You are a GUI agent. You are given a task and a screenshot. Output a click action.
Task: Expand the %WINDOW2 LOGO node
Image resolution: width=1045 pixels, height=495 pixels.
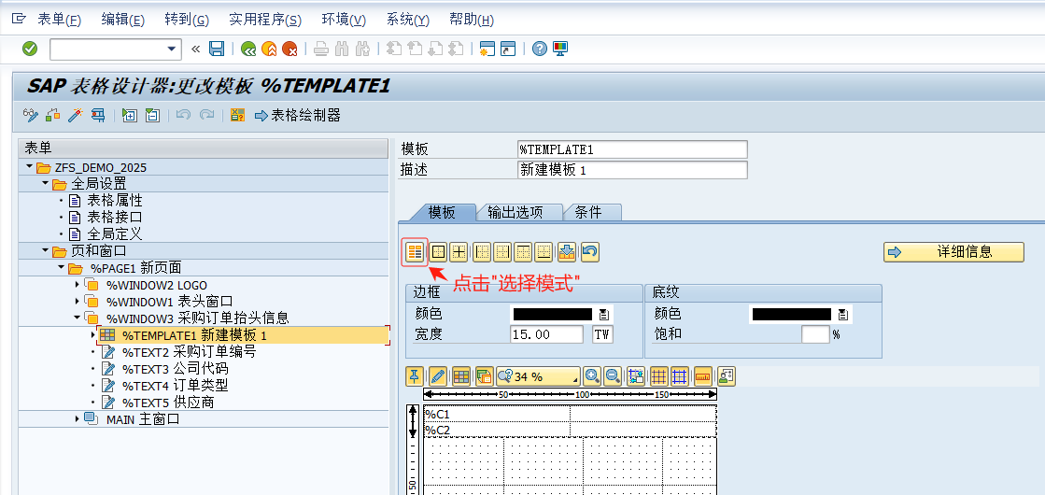(x=78, y=285)
